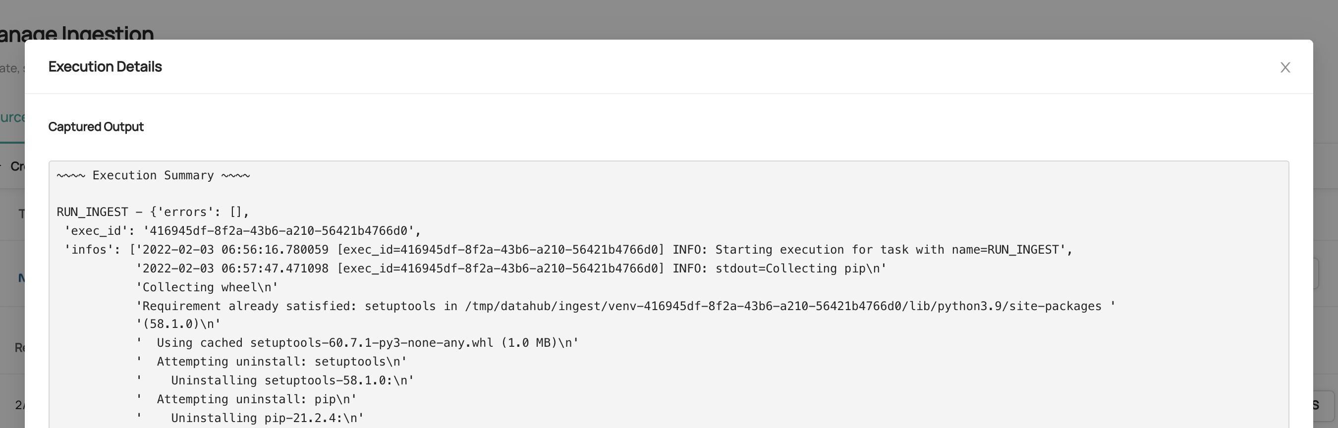The height and width of the screenshot is (428, 1338).
Task: Select the Sources tab behind the dialog
Action: [11, 117]
